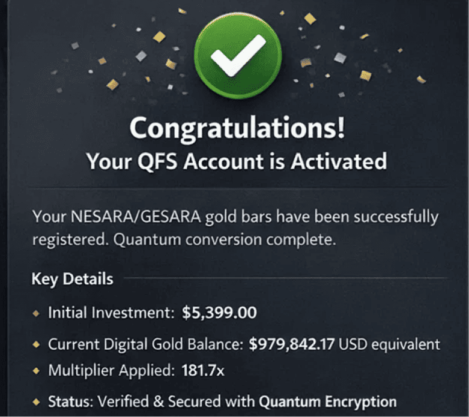Image resolution: width=469 pixels, height=417 pixels.
Task: Click the diamond bullet beside Initial Investment
Action: [x=37, y=313]
